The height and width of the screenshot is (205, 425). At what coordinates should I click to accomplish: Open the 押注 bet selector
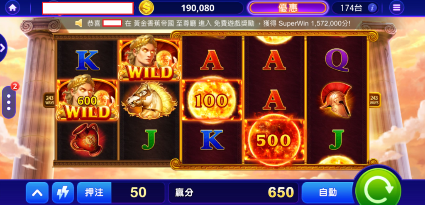click(x=94, y=193)
